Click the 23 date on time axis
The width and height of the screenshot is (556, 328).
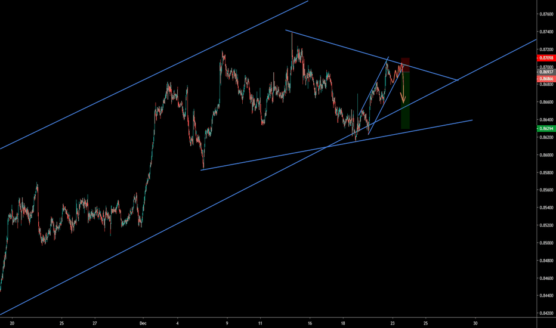click(392, 323)
